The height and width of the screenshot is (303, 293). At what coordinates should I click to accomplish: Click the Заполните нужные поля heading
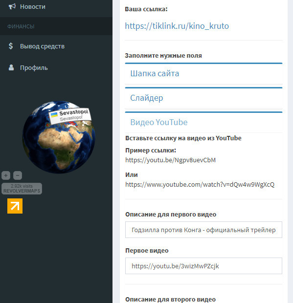click(163, 56)
